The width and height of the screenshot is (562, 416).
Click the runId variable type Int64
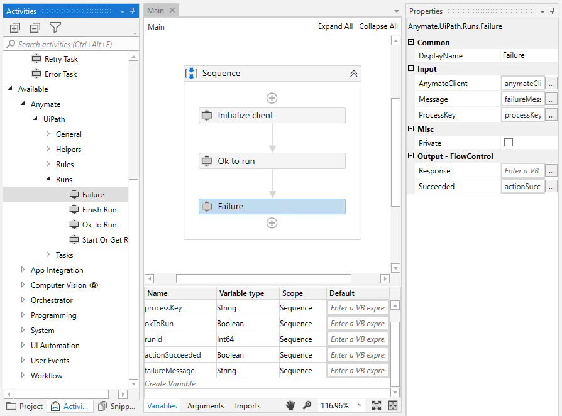pos(247,339)
